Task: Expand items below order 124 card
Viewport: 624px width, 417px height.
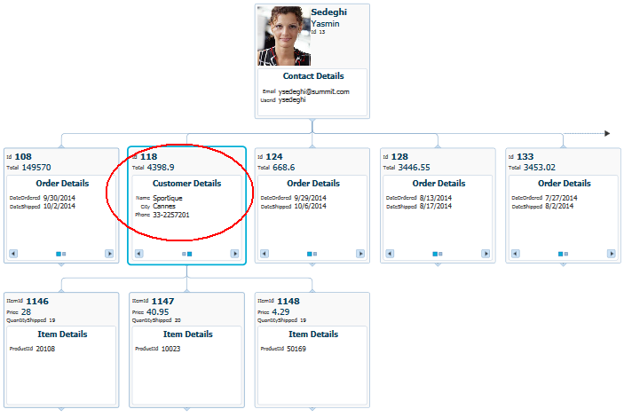Action: 312,264
